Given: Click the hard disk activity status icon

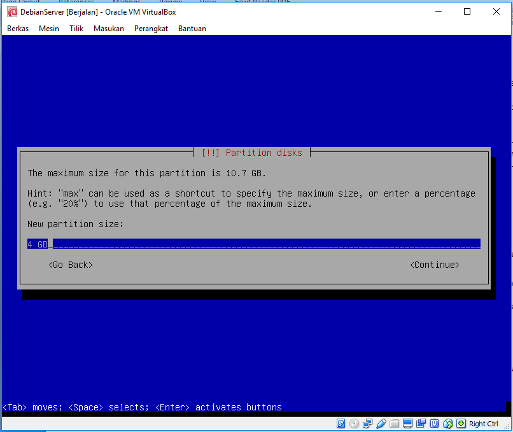Looking at the screenshot, I should [341, 424].
